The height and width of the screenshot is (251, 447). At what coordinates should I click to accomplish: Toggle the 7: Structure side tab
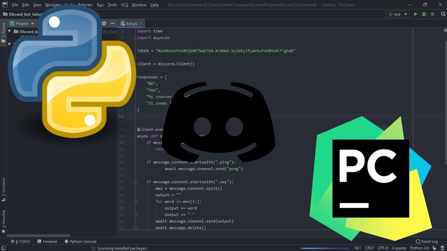coord(3,190)
